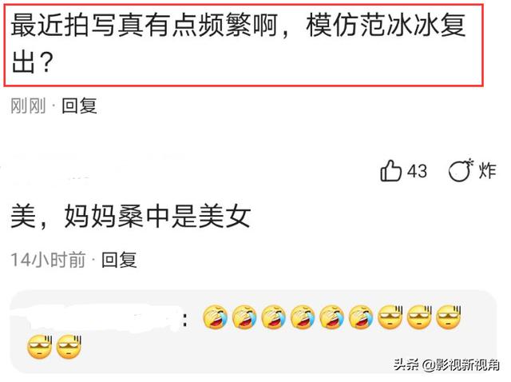Tap the bomb icon beside 炸
511x382 pixels.
(461, 170)
